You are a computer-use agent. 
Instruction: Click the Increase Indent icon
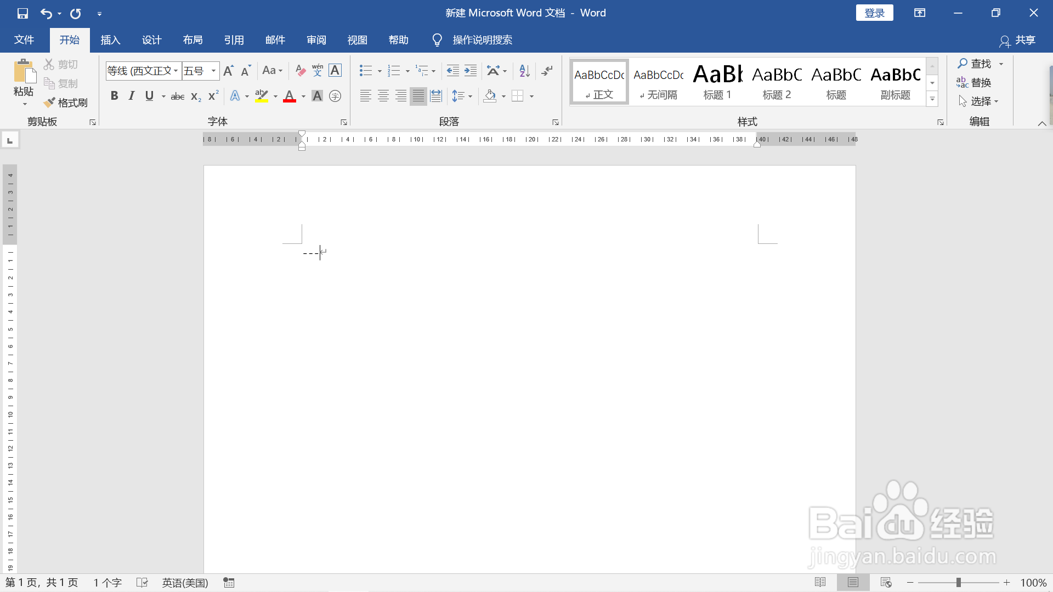click(471, 71)
